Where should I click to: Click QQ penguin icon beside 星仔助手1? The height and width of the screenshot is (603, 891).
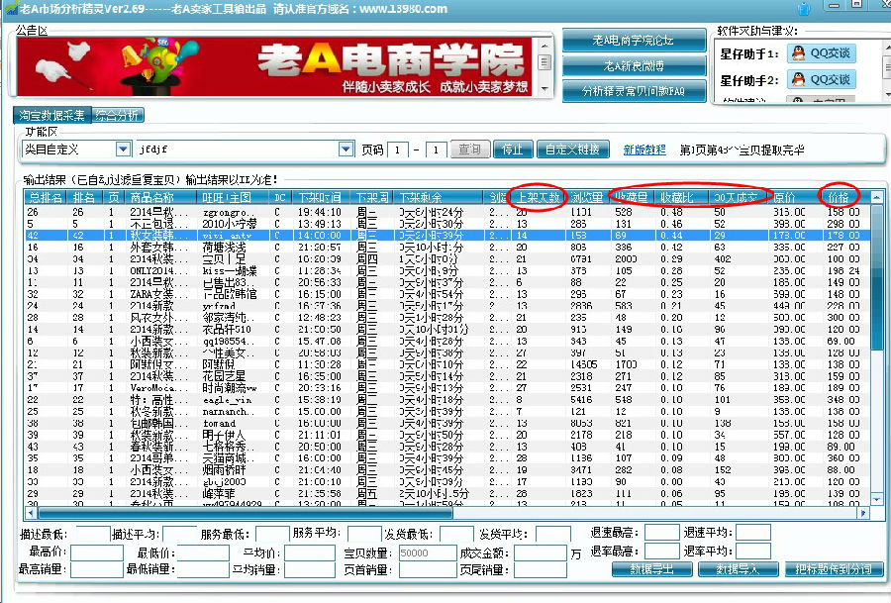tap(798, 53)
